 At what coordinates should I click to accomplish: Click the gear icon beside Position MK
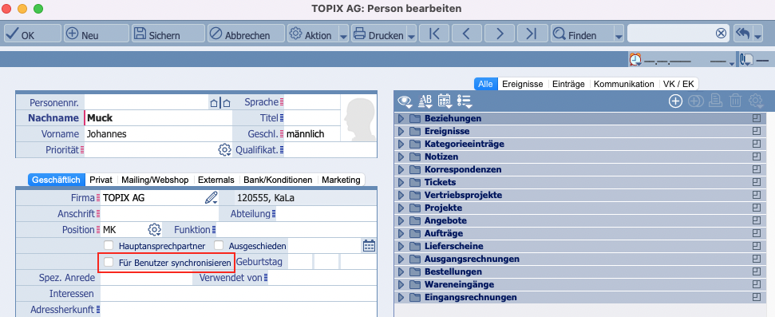pyautogui.click(x=155, y=229)
